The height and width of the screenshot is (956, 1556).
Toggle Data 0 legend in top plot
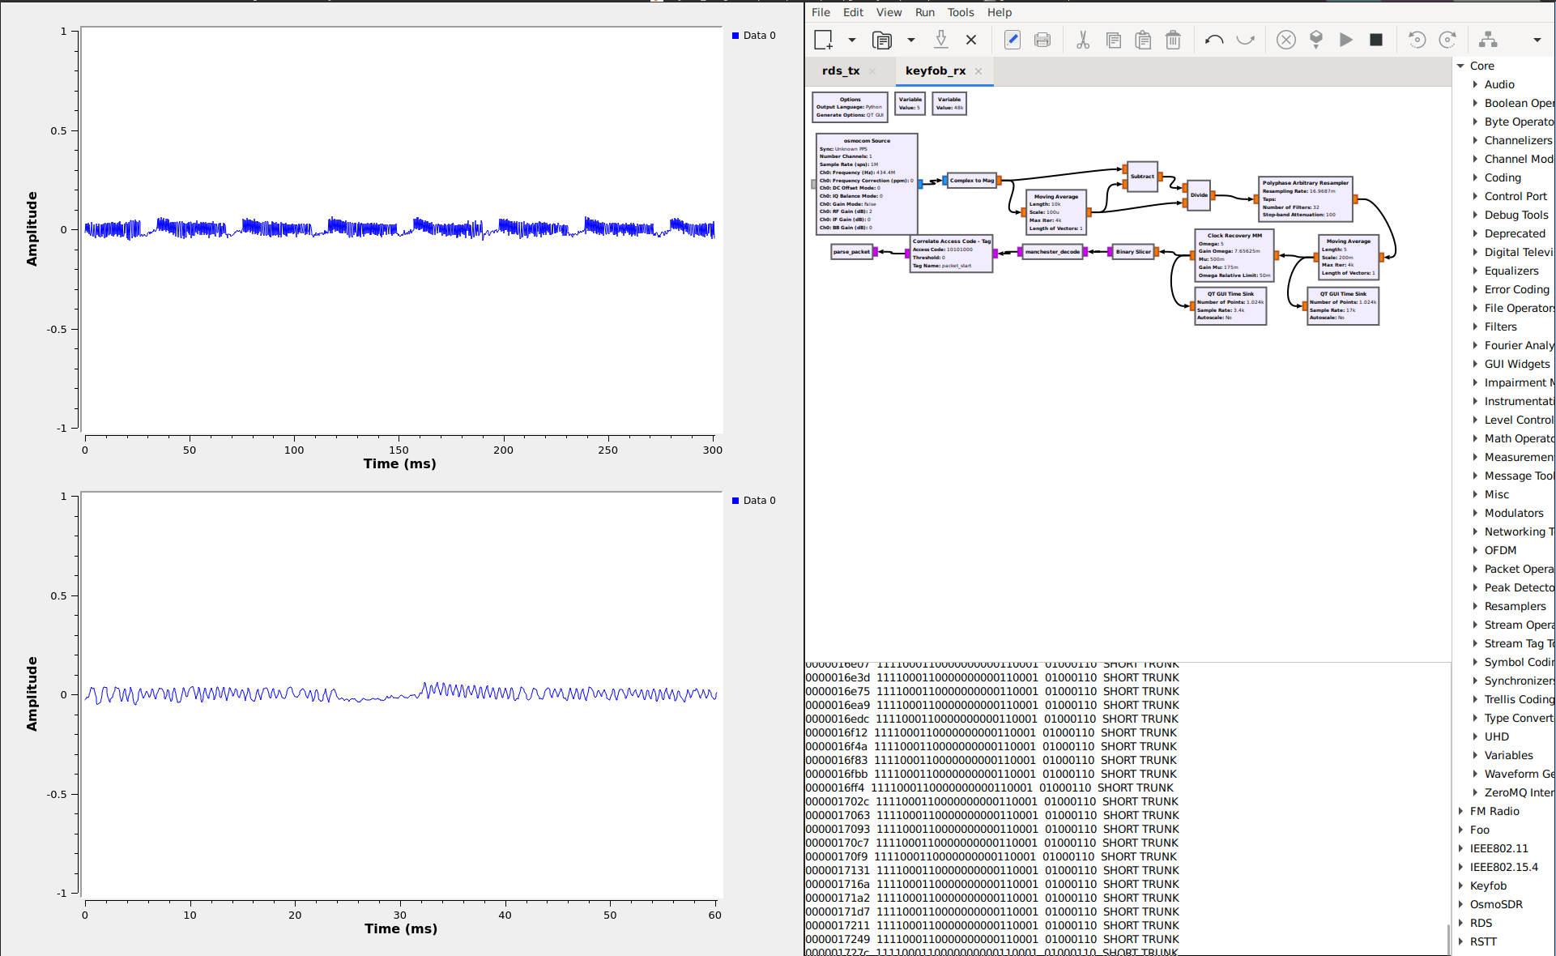(x=754, y=36)
